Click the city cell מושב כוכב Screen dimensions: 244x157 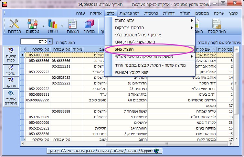[95, 100]
